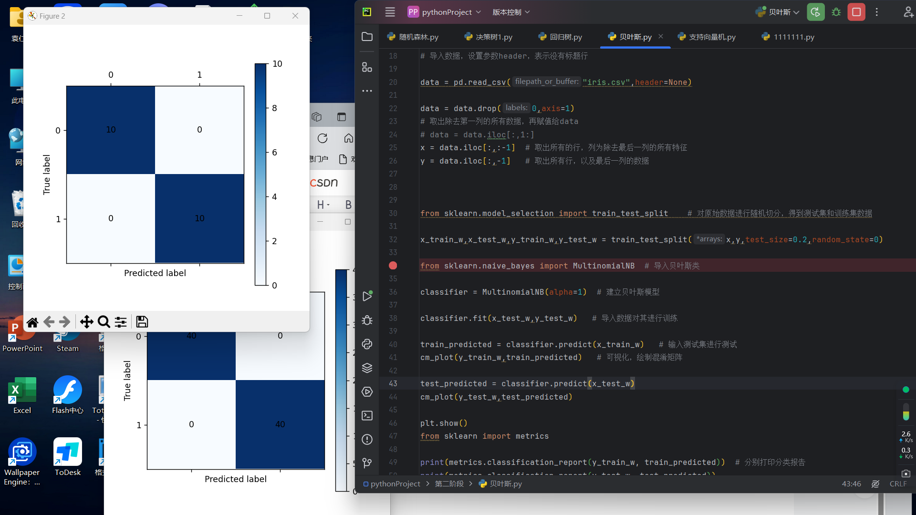This screenshot has width=916, height=515.
Task: Open PyCharm main hamburger menu
Action: [390, 12]
